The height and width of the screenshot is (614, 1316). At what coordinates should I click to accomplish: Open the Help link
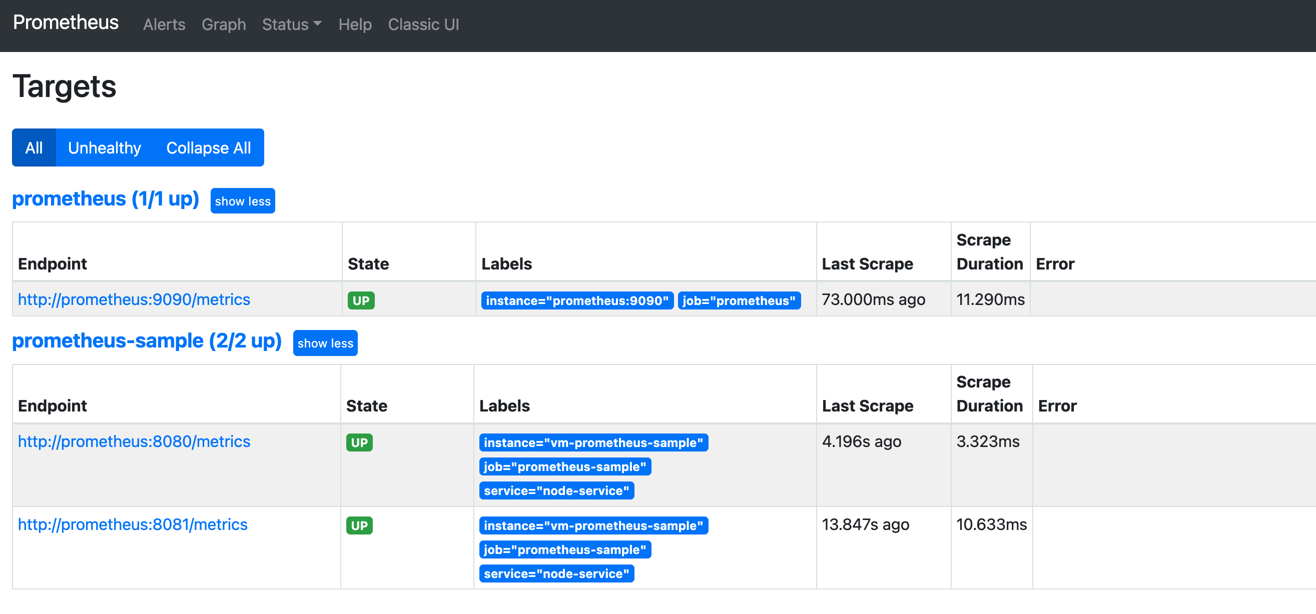[355, 24]
